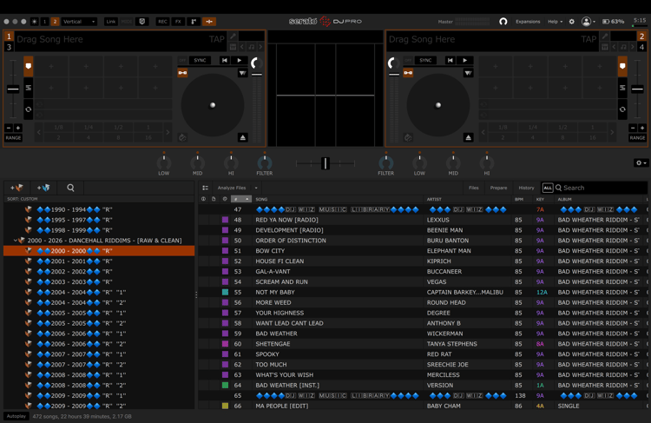Select the song BOW CITY by Elephant Man

(x=270, y=251)
